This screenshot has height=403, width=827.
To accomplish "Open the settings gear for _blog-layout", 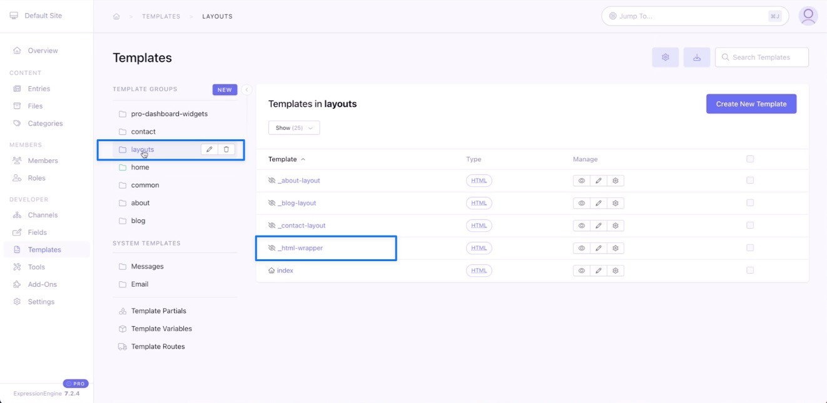I will coord(614,202).
